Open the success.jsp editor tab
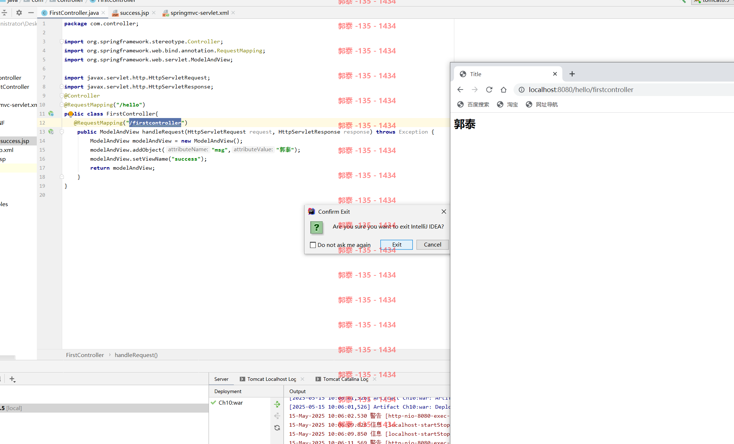The width and height of the screenshot is (734, 444). pyautogui.click(x=134, y=13)
